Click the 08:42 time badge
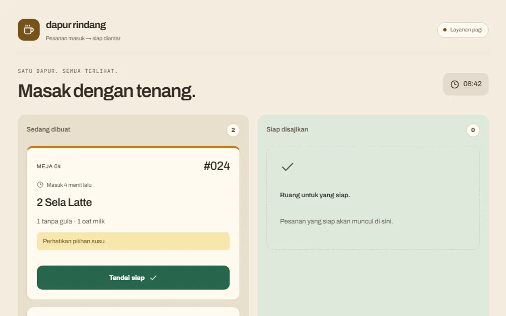The width and height of the screenshot is (506, 316). pos(466,84)
